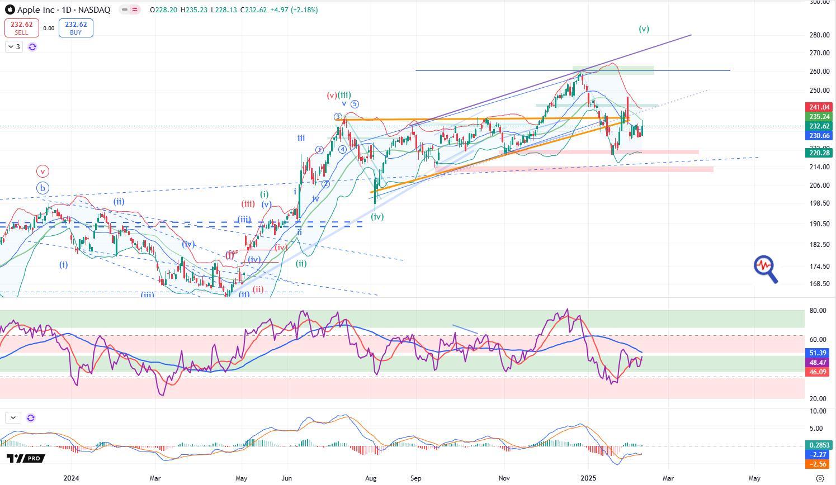Image resolution: width=836 pixels, height=485 pixels.
Task: Click the blue -2.27 MACD label
Action: [818, 455]
